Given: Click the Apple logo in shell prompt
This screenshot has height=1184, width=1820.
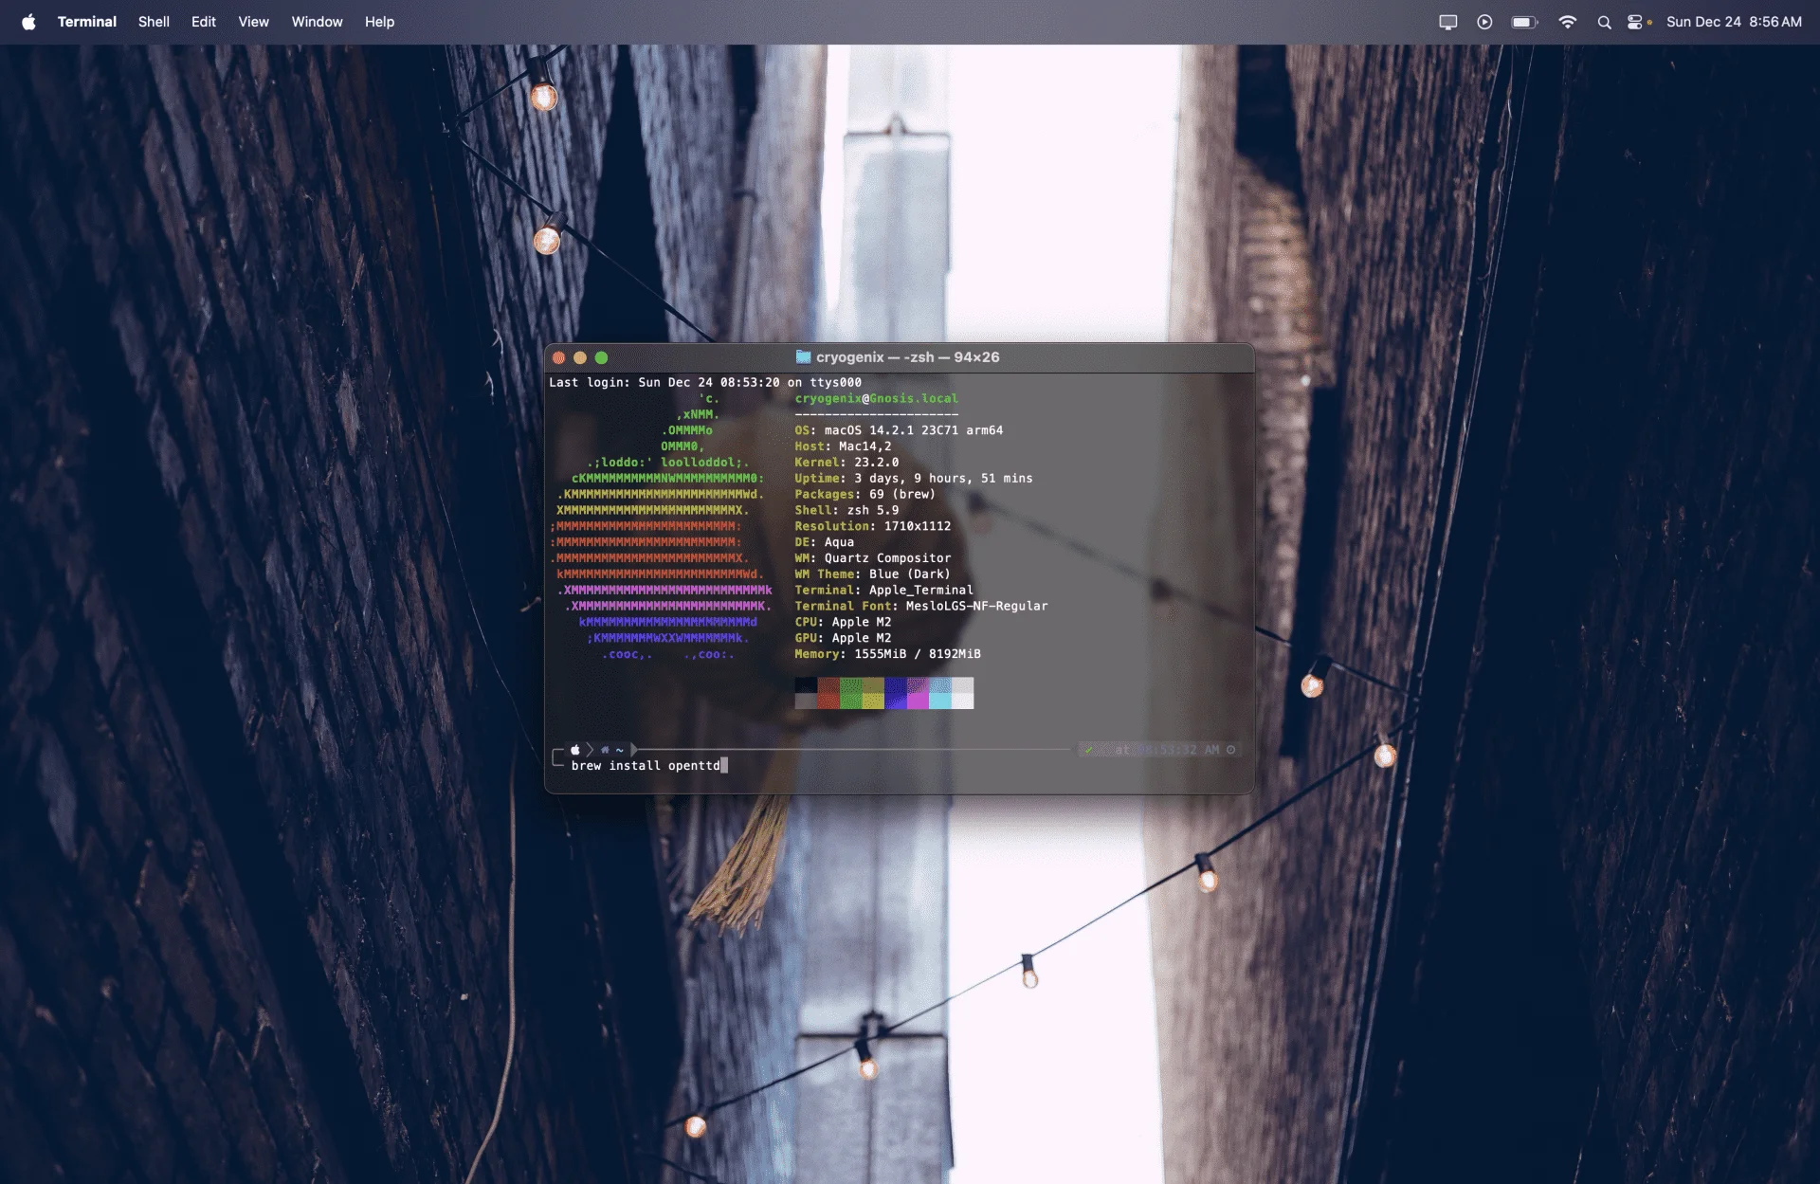Looking at the screenshot, I should tap(575, 750).
